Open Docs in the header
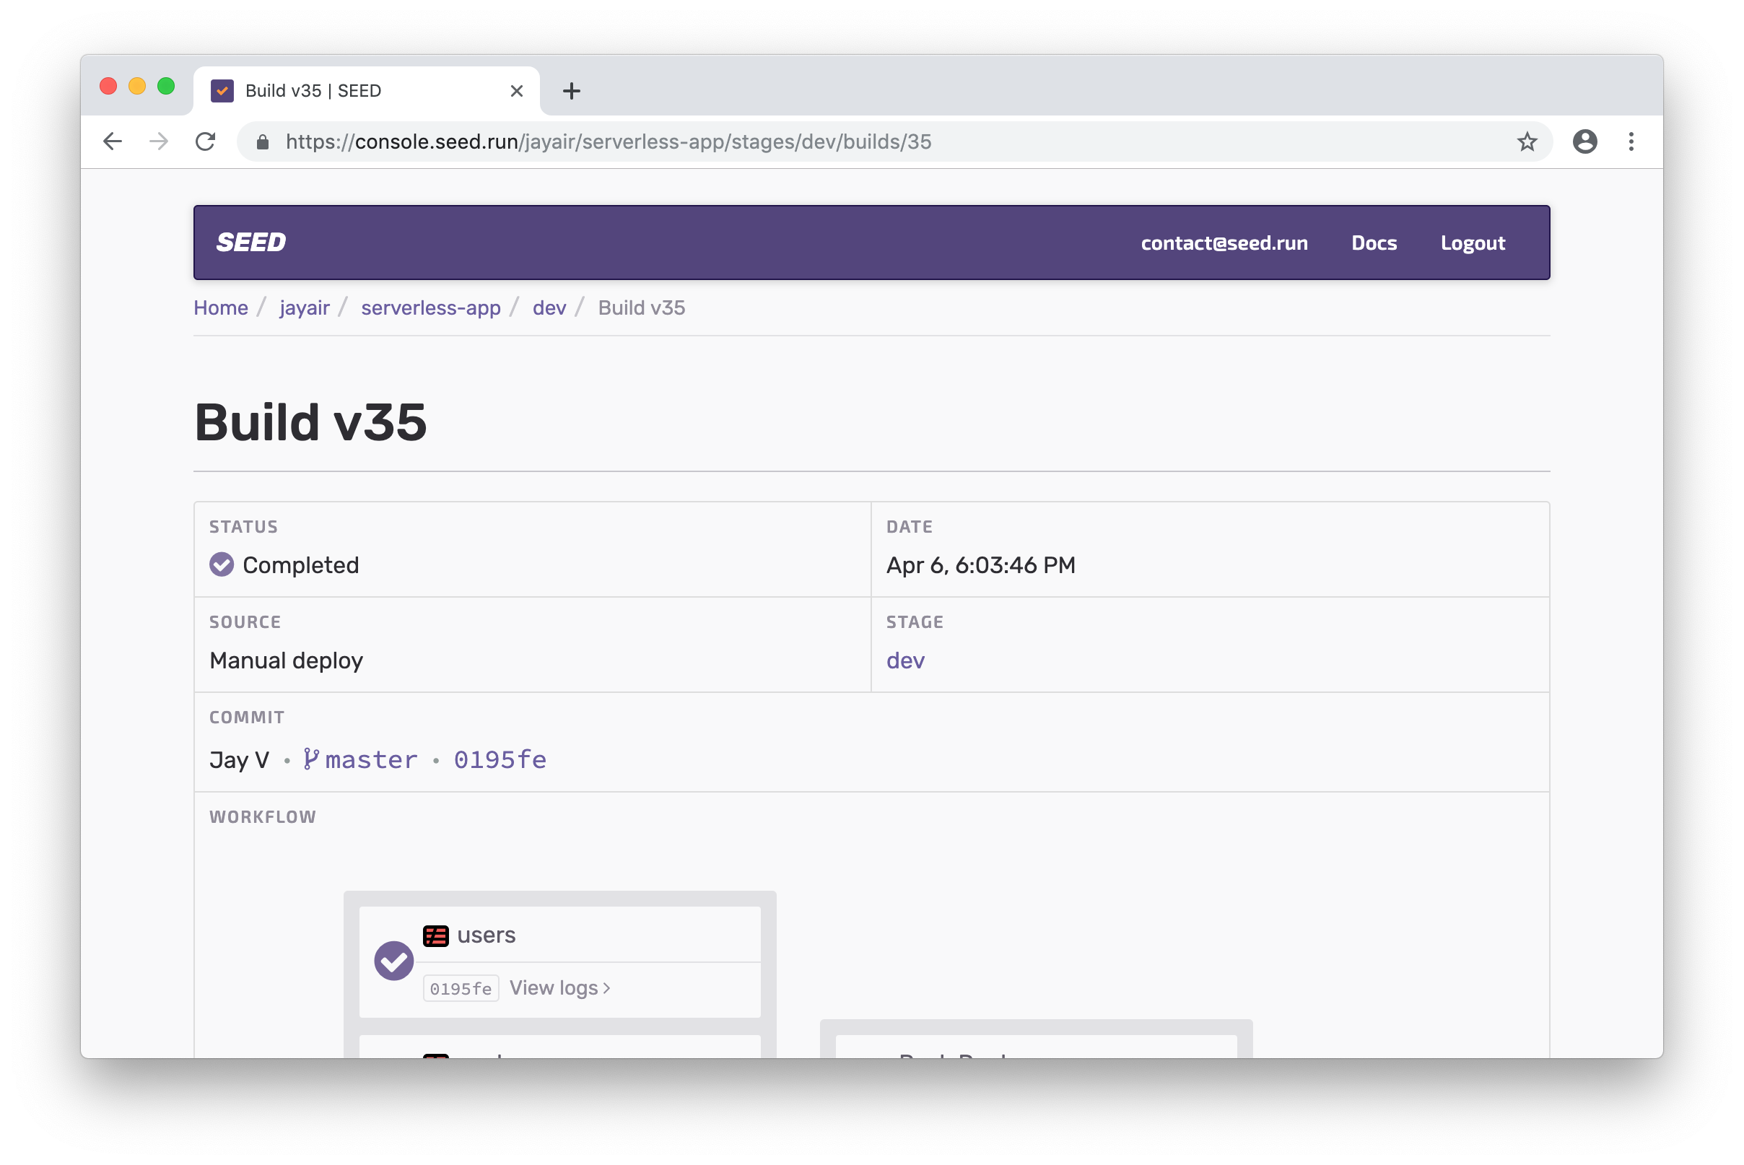This screenshot has height=1165, width=1744. coord(1373,243)
